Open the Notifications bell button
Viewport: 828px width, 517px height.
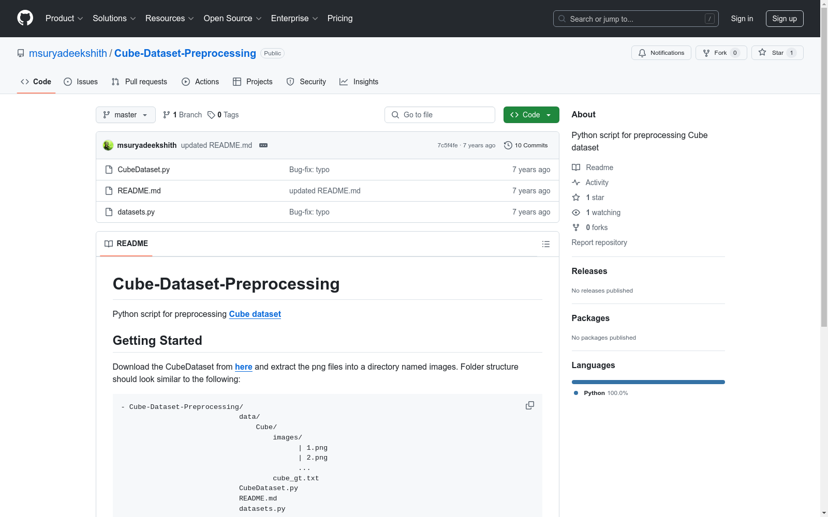pos(661,53)
